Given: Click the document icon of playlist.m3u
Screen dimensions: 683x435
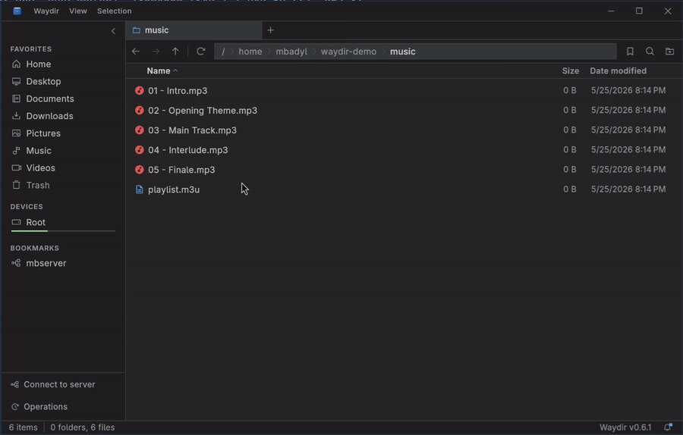Looking at the screenshot, I should [140, 189].
